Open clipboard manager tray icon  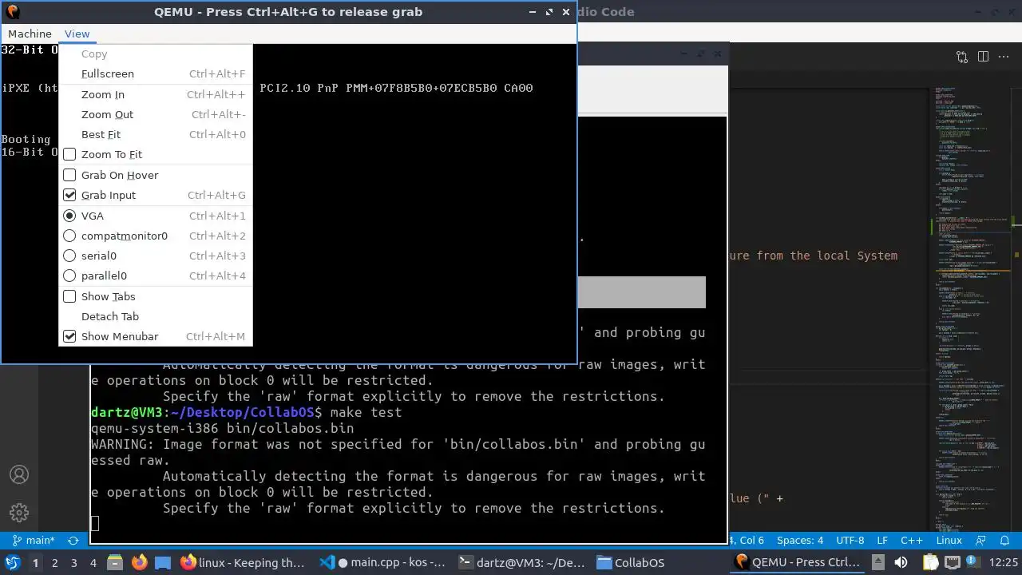pos(930,562)
